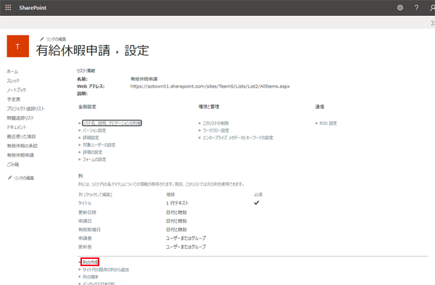Image resolution: width=435 pixels, height=285 pixels.
Task: Open 予定表 in the sidebar
Action: [14, 99]
